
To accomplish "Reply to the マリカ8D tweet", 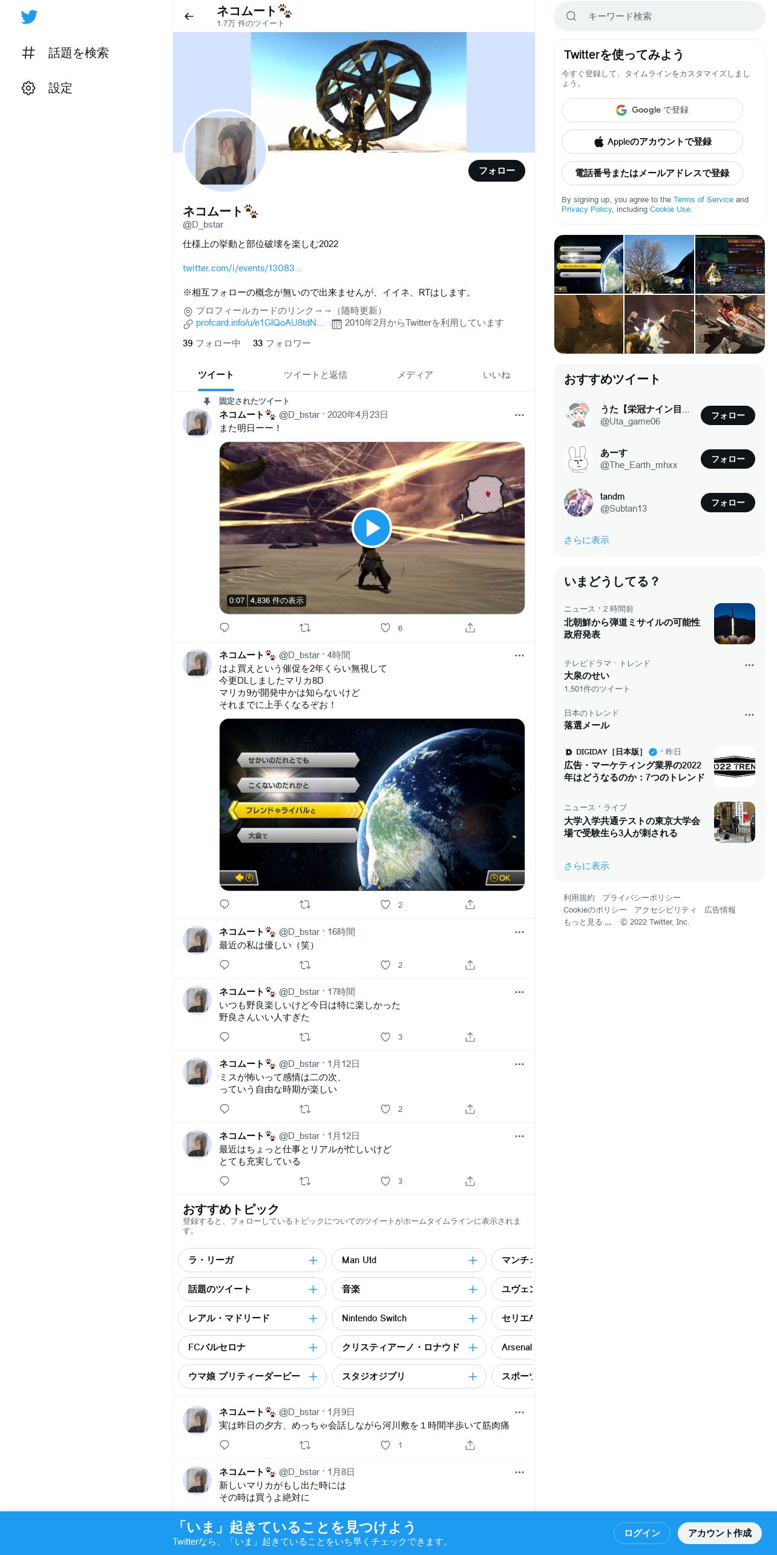I will click(225, 905).
